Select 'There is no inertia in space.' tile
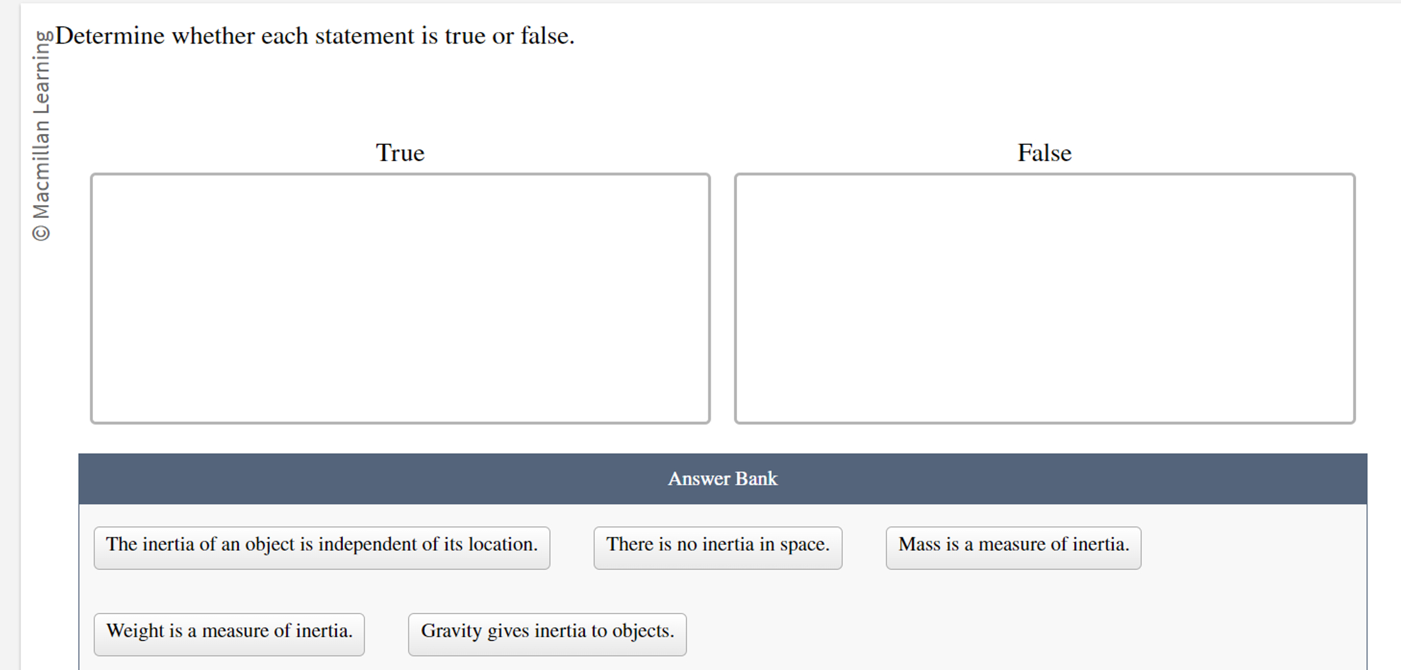Viewport: 1401px width, 670px height. (x=717, y=547)
